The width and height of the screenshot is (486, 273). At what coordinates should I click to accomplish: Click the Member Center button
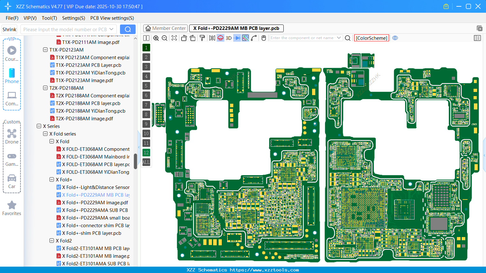point(165,28)
